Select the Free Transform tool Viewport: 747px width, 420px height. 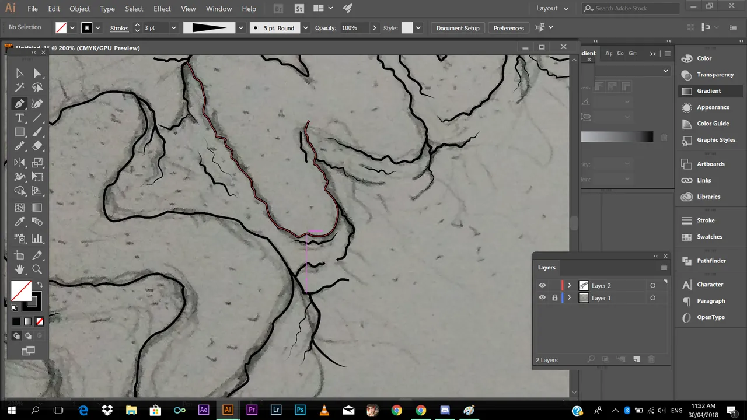point(37,177)
